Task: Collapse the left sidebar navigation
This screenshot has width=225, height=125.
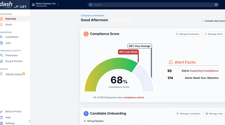Action: tap(30, 121)
